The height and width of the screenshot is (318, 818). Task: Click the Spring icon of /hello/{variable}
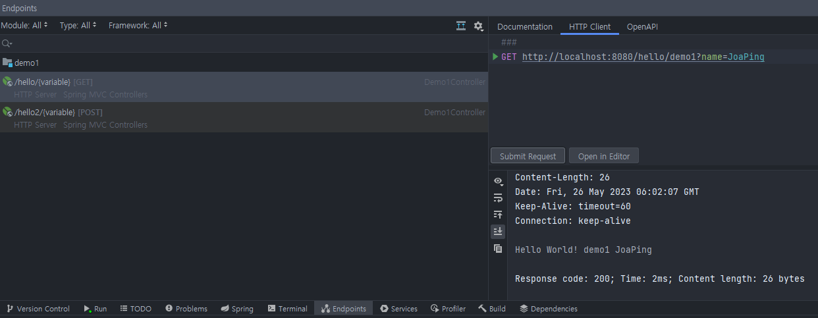(7, 82)
